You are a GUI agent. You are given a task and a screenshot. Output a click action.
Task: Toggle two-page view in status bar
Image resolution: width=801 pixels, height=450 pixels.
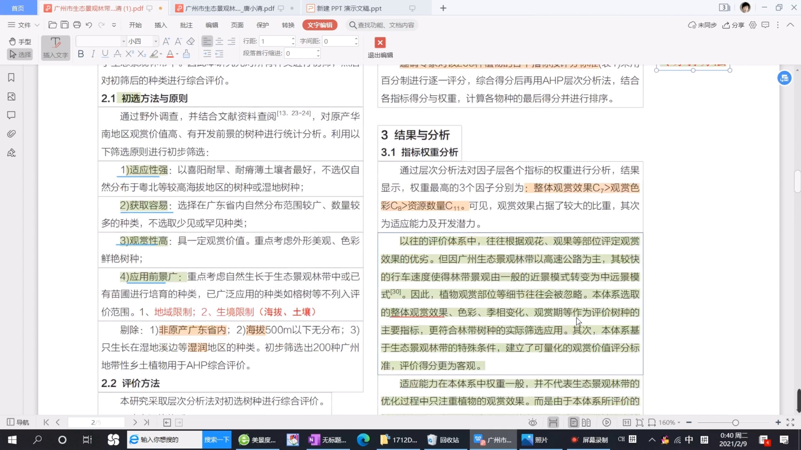click(586, 422)
